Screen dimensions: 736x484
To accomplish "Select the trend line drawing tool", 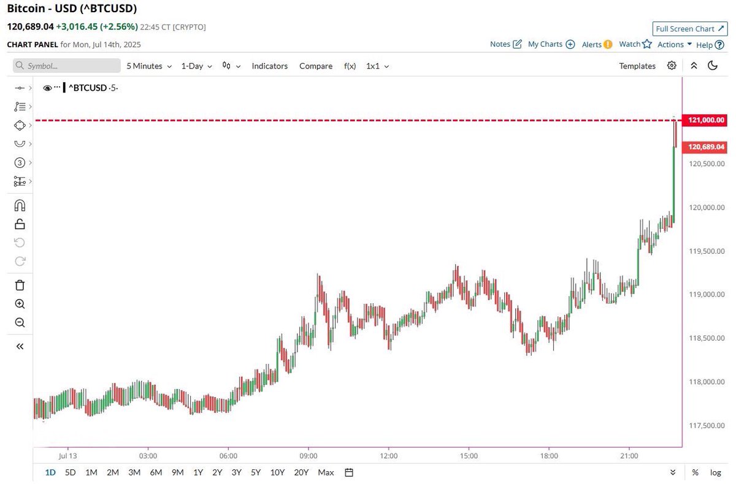I will point(19,88).
